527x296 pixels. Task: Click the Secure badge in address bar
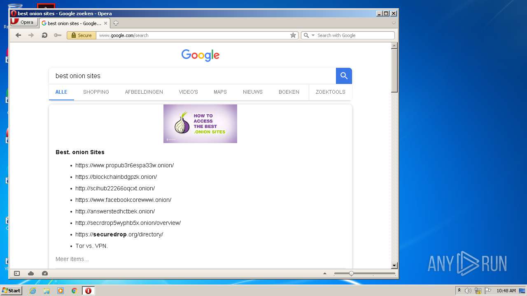coord(82,35)
